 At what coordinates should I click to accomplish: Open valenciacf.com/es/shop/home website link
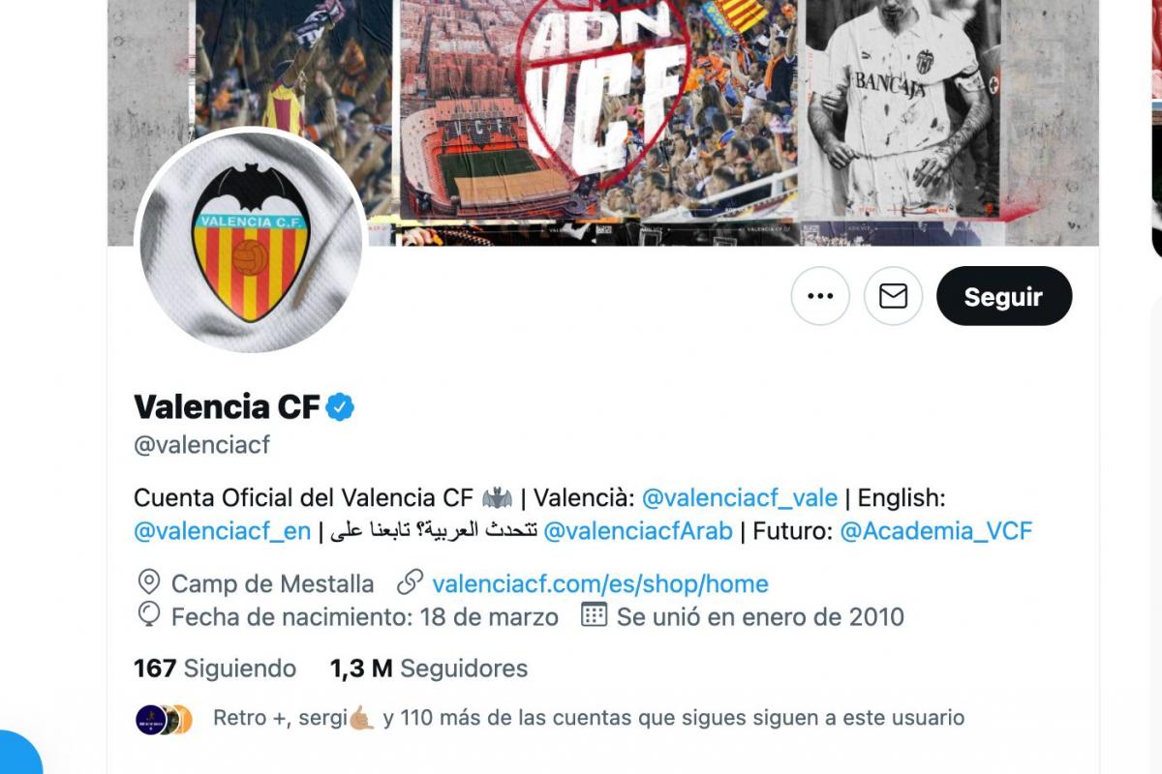coord(600,583)
